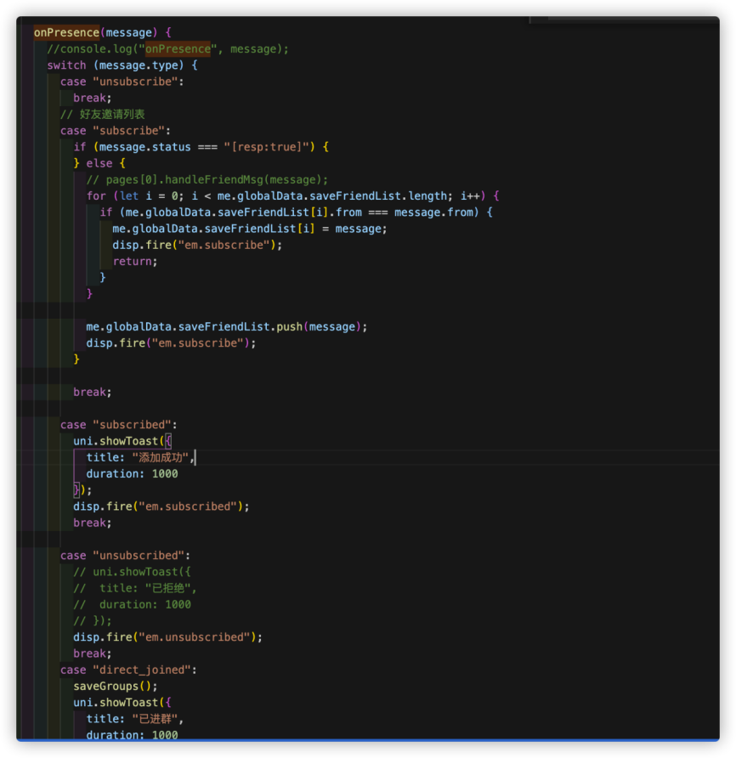Place cursor in the for loop header

[293, 195]
